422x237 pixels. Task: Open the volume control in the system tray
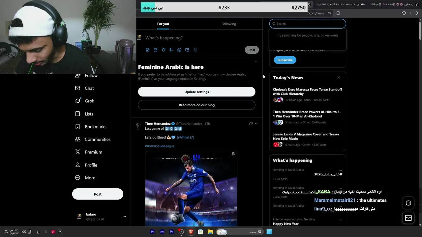pyautogui.click(x=24, y=232)
